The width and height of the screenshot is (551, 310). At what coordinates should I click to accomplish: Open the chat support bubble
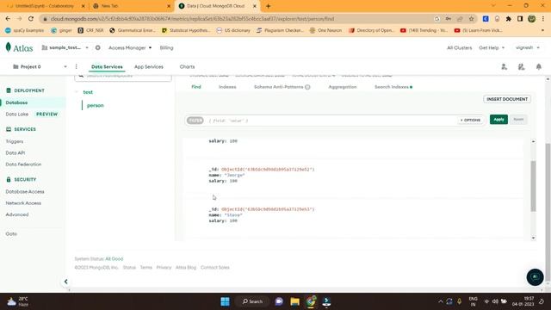pyautogui.click(x=535, y=277)
